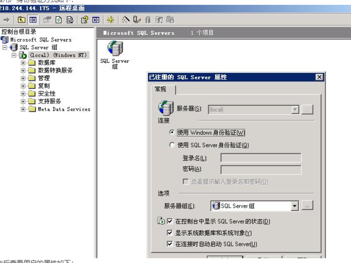Collapse the (local) (Windows NT) node
This screenshot has height=263, width=351.
(x=14, y=55)
